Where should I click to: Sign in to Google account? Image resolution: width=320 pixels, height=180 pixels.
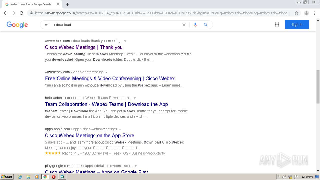297,24
